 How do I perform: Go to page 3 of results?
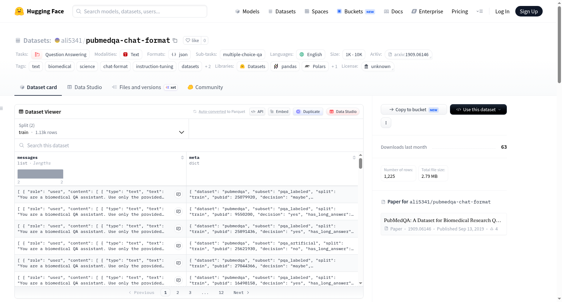pyautogui.click(x=190, y=293)
